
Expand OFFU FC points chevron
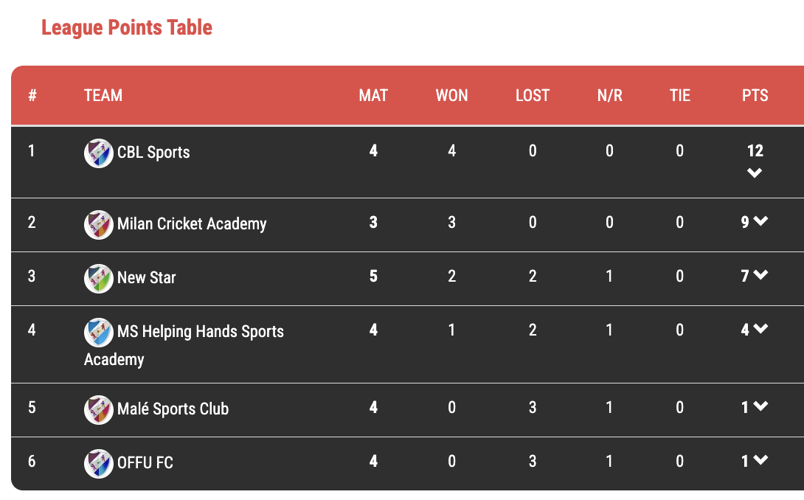pyautogui.click(x=761, y=461)
